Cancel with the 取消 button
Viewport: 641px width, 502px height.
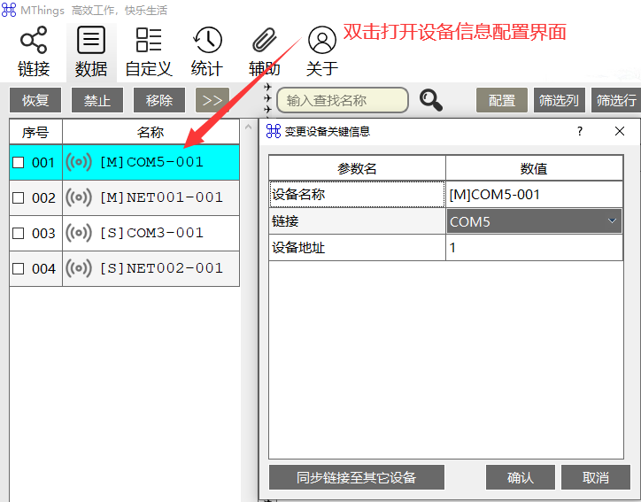pos(596,477)
